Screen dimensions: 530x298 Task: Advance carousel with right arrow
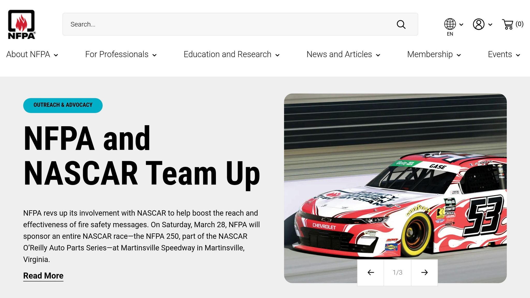click(424, 272)
